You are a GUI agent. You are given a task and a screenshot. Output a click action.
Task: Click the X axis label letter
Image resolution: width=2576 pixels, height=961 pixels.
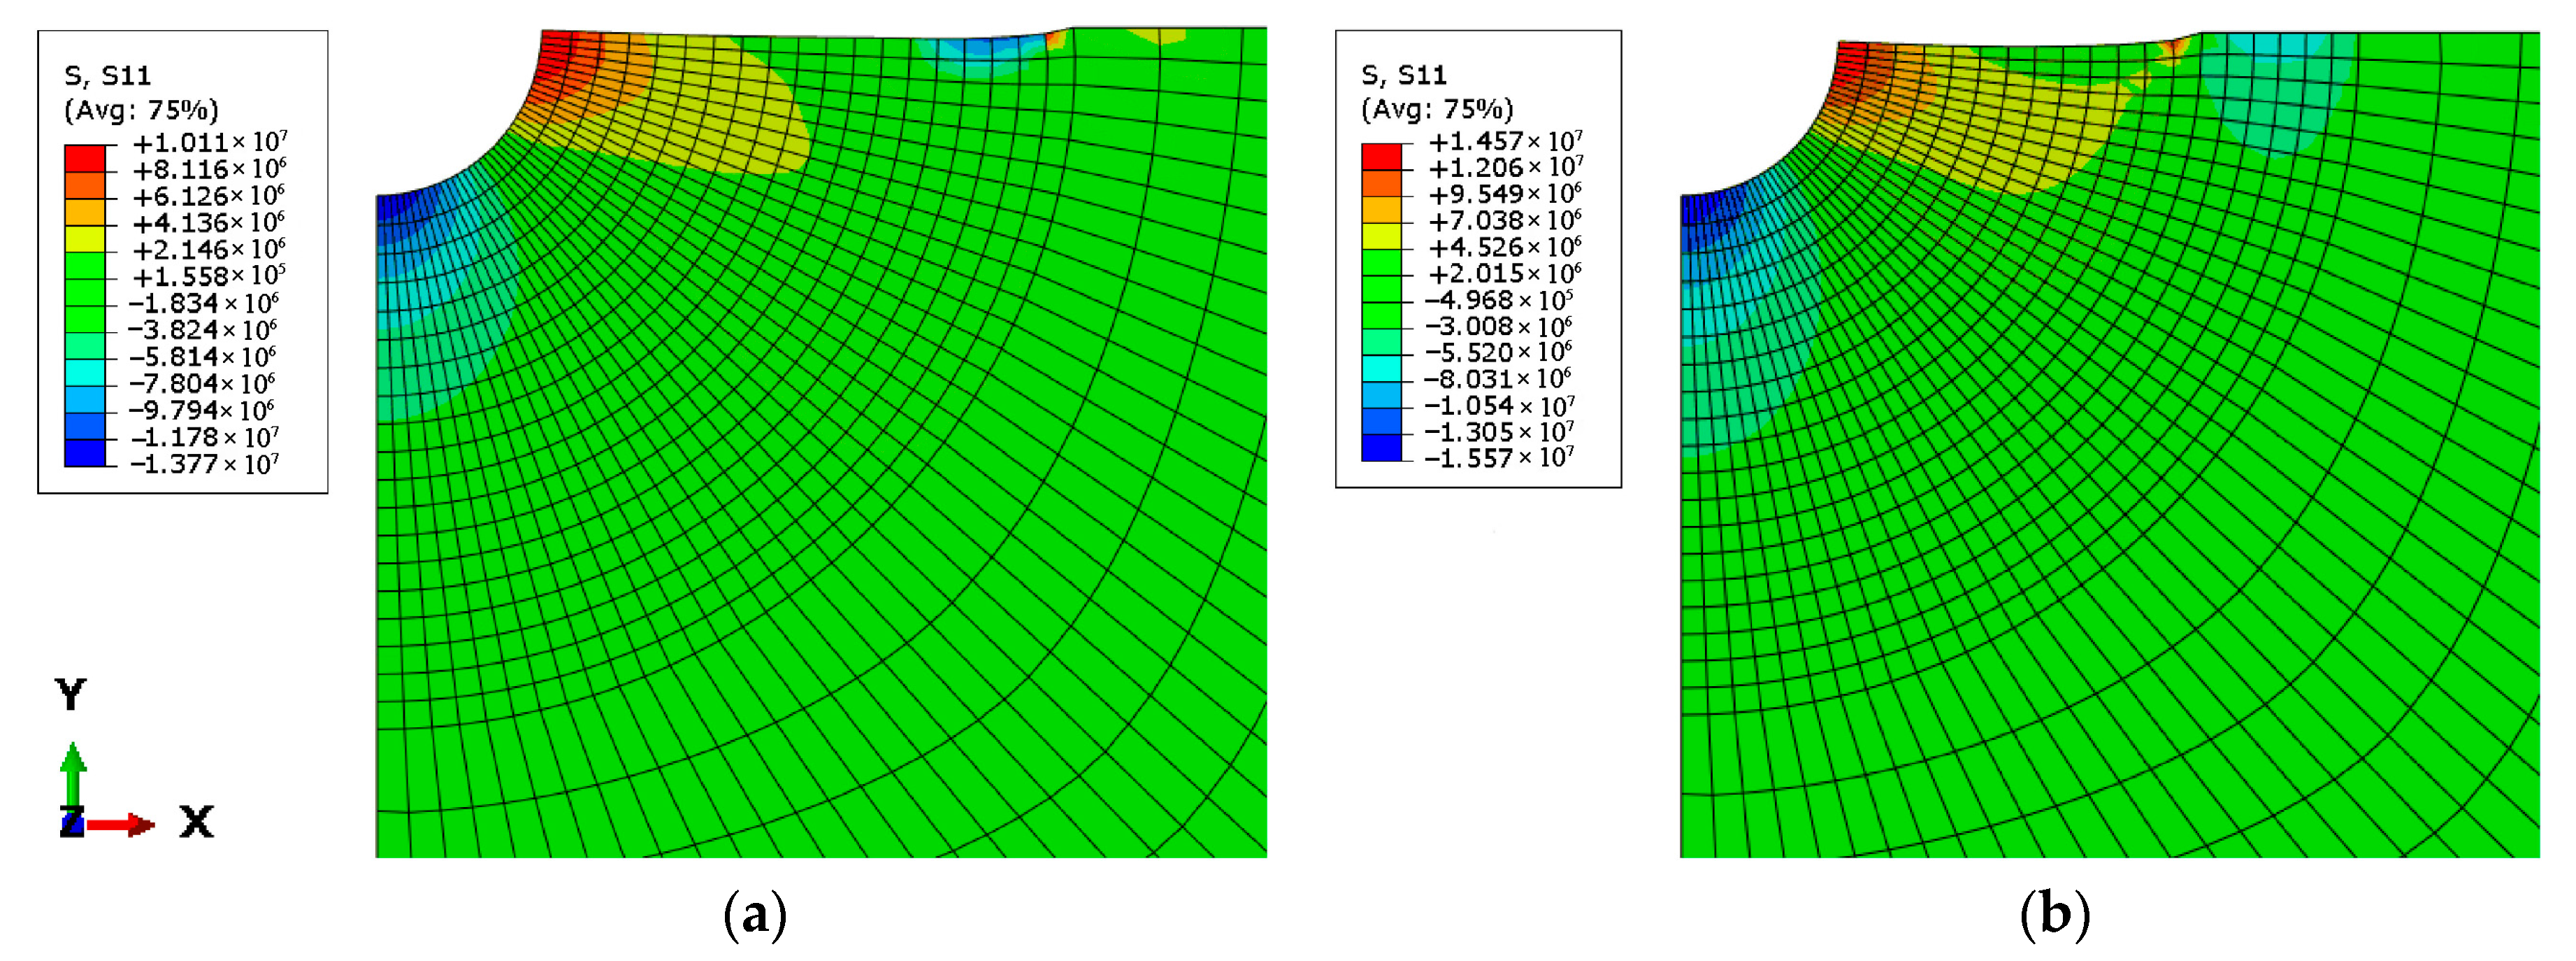(x=196, y=822)
